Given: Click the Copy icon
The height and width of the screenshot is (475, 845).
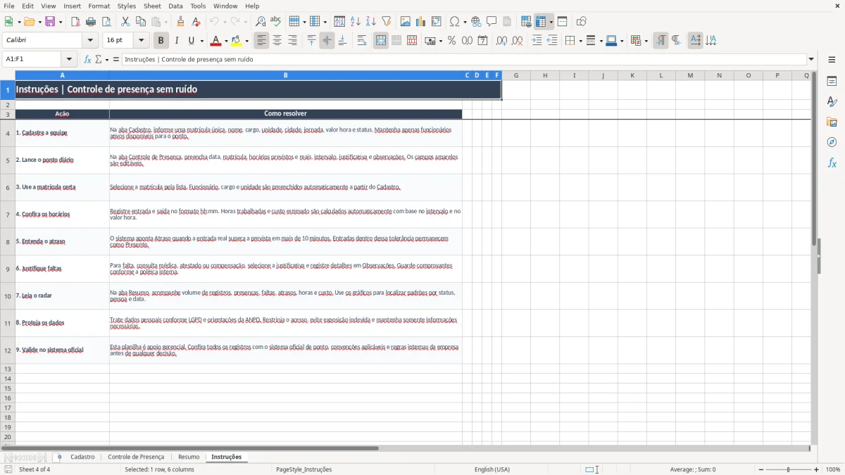Looking at the screenshot, I should coord(140,22).
